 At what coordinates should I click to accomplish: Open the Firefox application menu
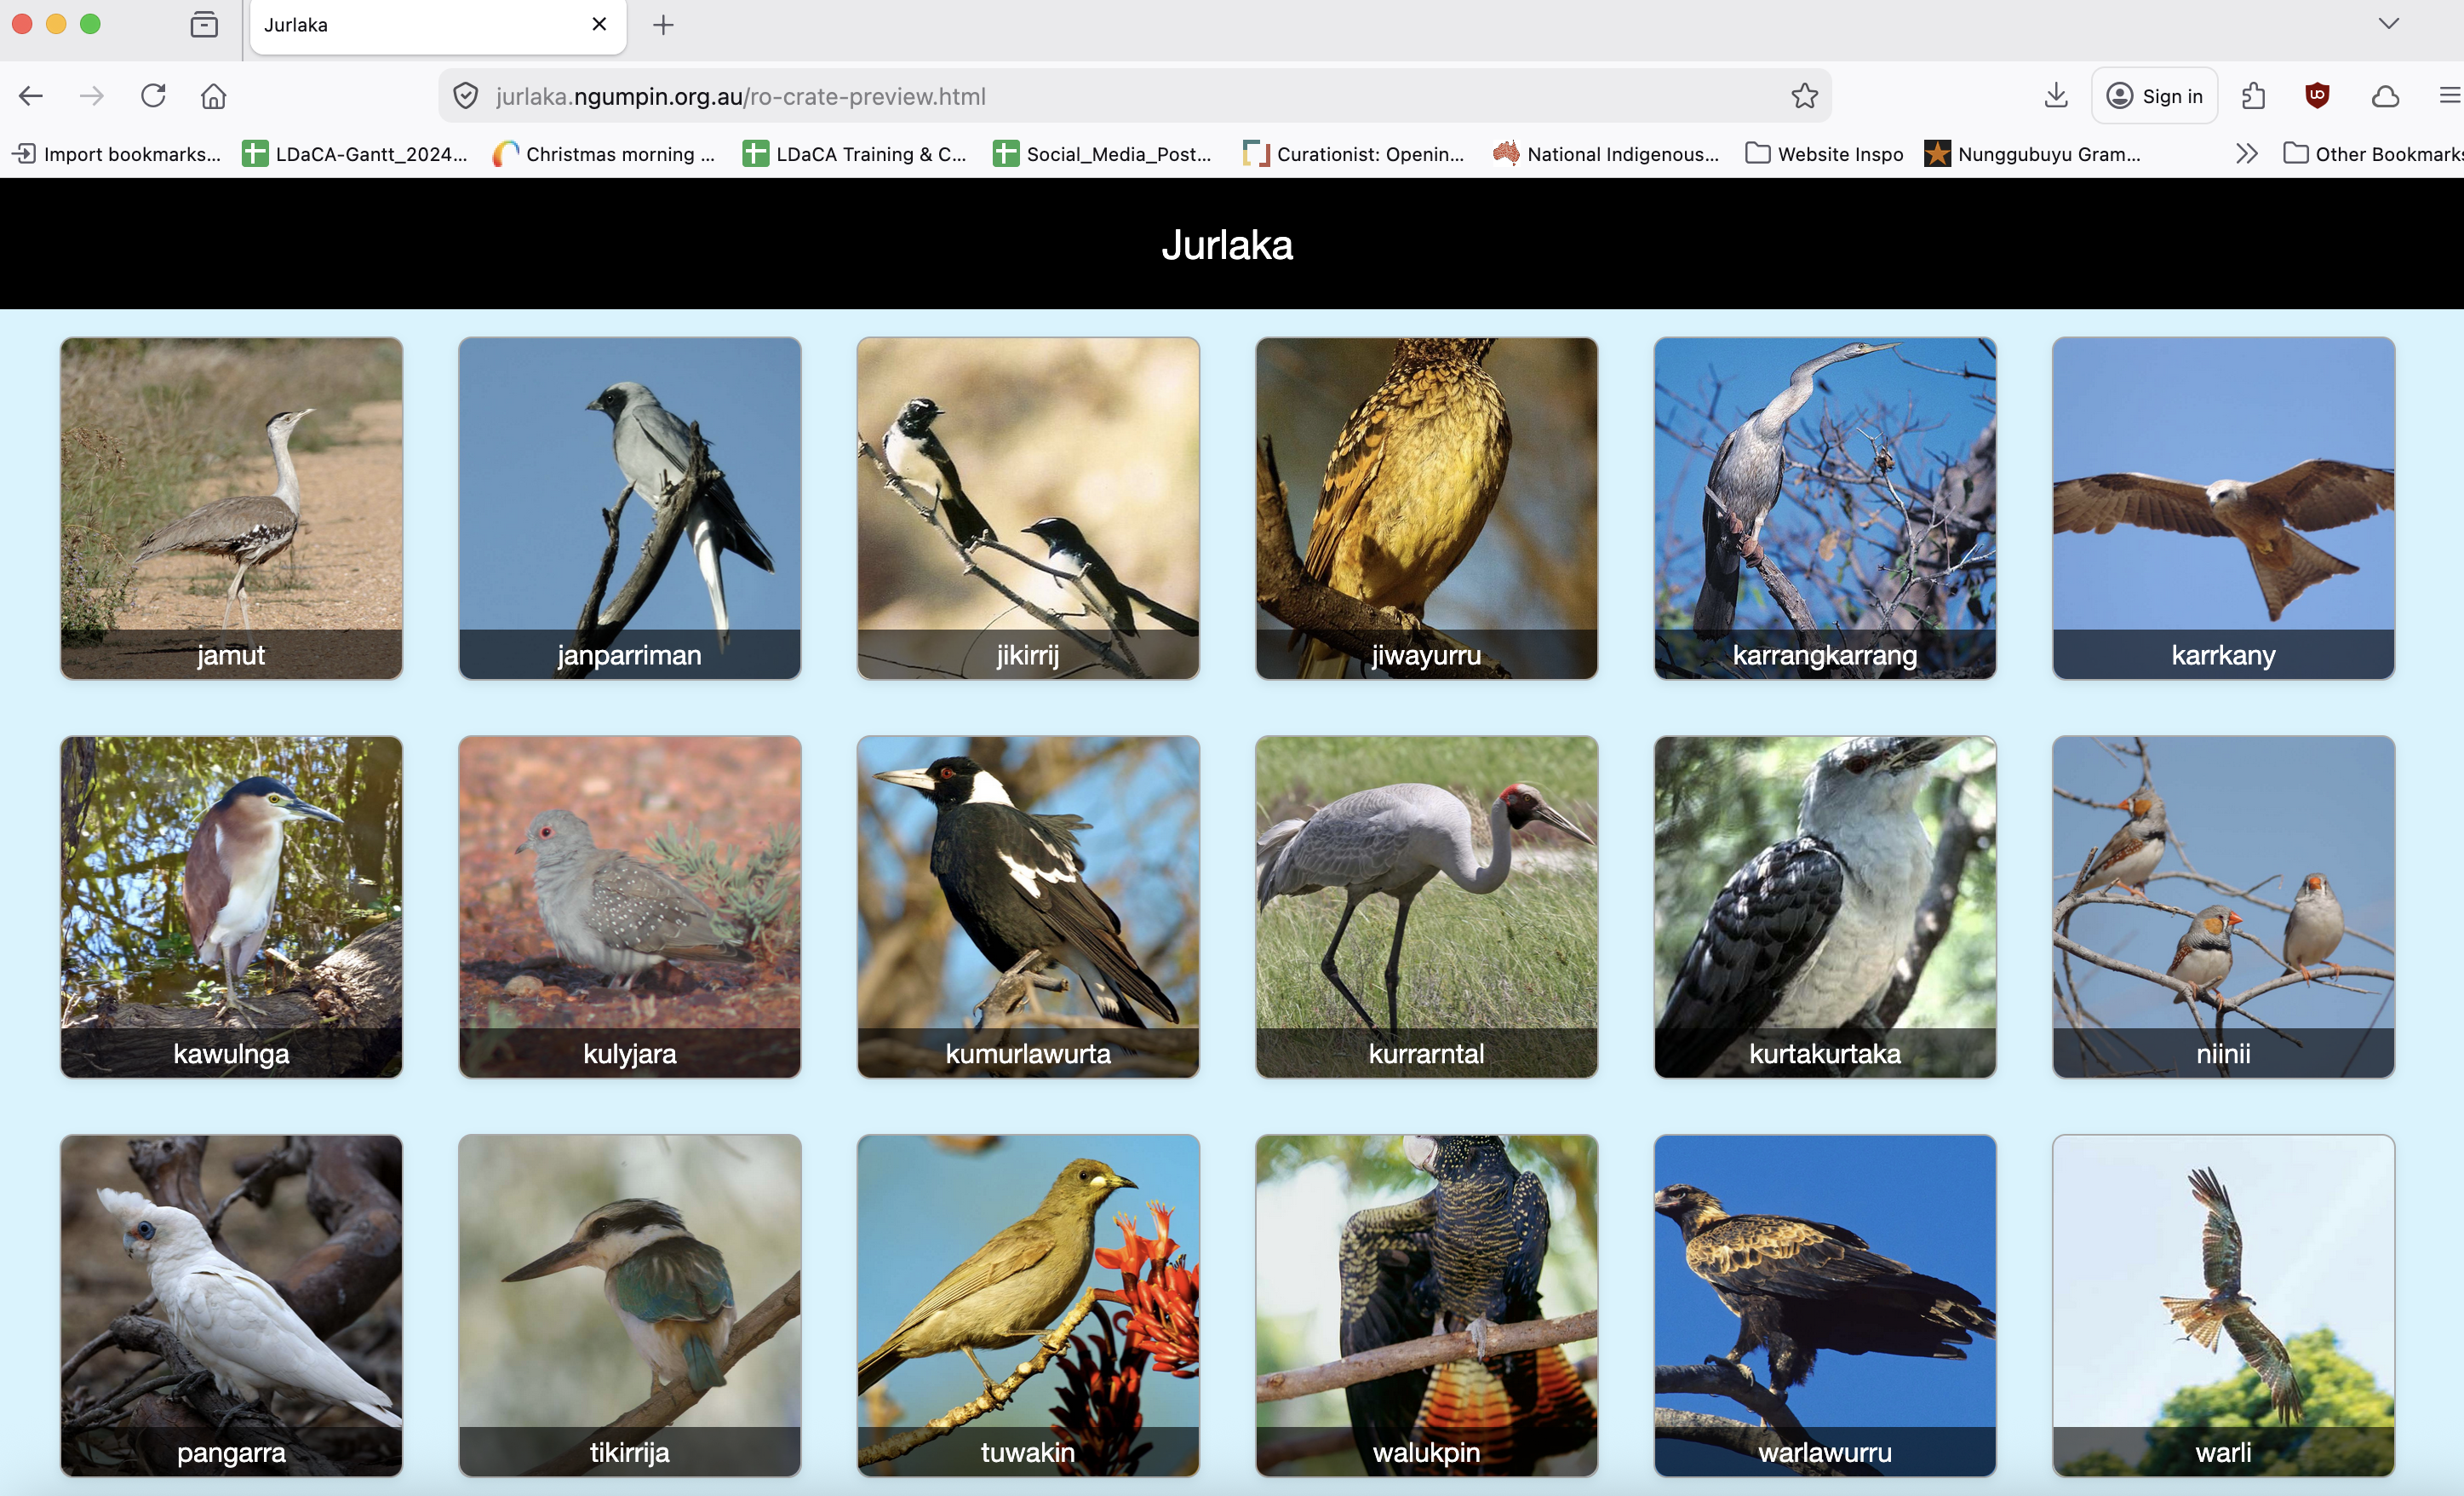coord(2449,96)
